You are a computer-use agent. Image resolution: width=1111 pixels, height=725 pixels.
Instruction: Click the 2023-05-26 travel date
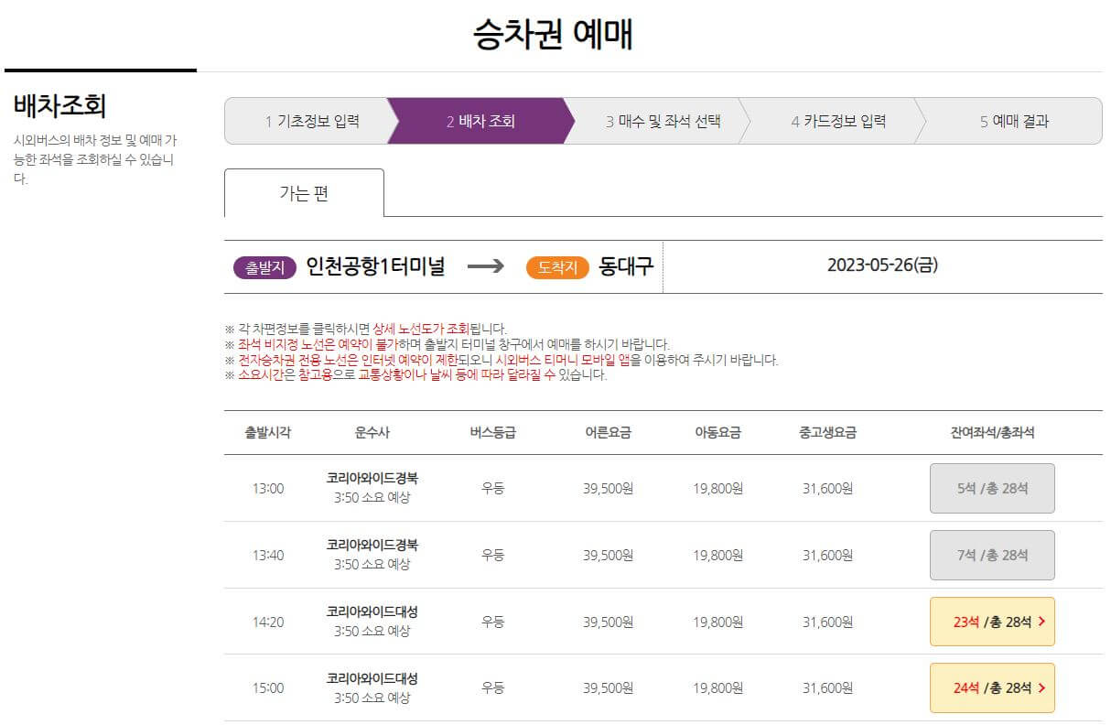881,266
